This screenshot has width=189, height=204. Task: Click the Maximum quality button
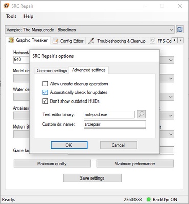pyautogui.click(x=52, y=164)
